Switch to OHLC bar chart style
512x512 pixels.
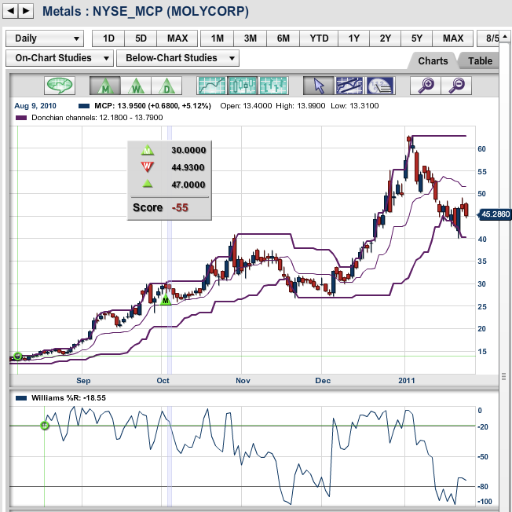point(272,86)
